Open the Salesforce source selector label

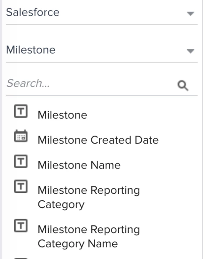[33, 12]
